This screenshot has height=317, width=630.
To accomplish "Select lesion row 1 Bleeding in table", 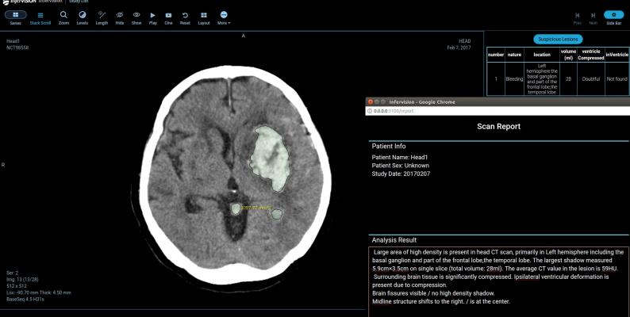I will (x=557, y=78).
